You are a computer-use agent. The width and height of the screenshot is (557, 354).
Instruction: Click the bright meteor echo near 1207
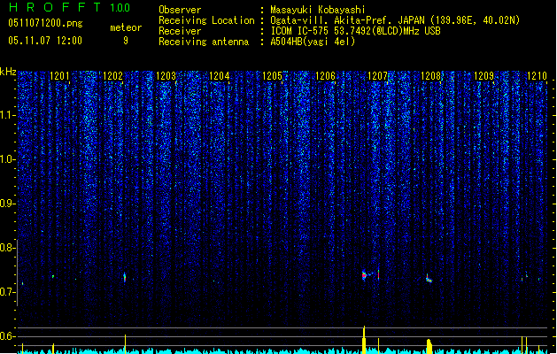tap(364, 275)
